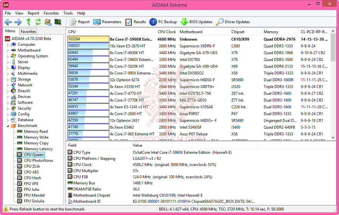Open the system stability monitor icon
The width and height of the screenshot is (339, 215).
pyautogui.click(x=58, y=22)
